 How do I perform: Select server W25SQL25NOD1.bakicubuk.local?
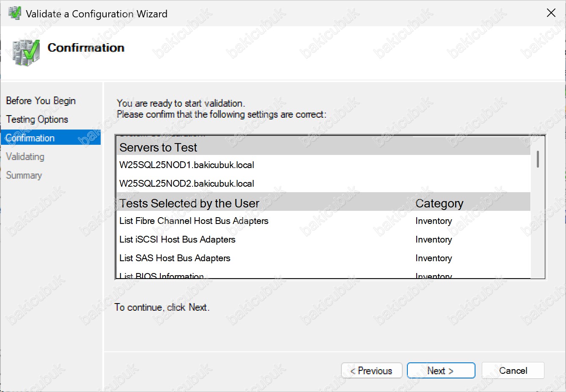[x=187, y=165]
